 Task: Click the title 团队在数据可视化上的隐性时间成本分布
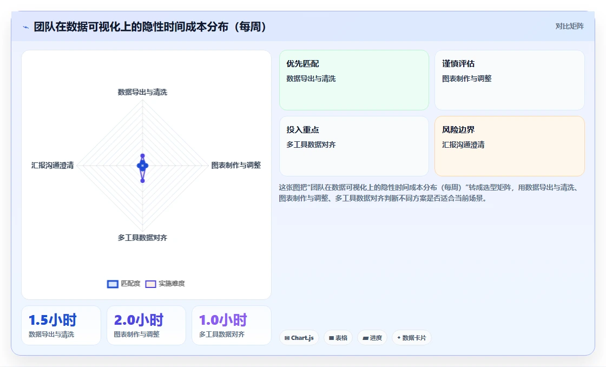(x=150, y=27)
